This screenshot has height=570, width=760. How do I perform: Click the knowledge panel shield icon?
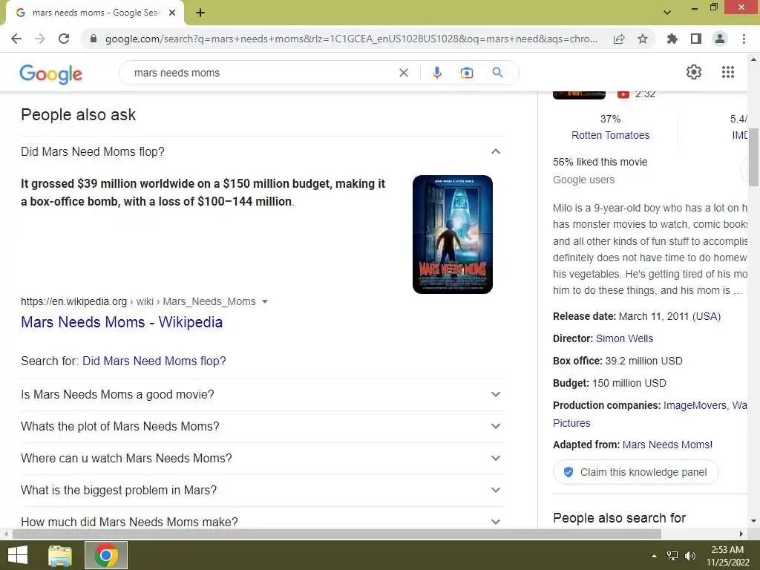tap(569, 472)
